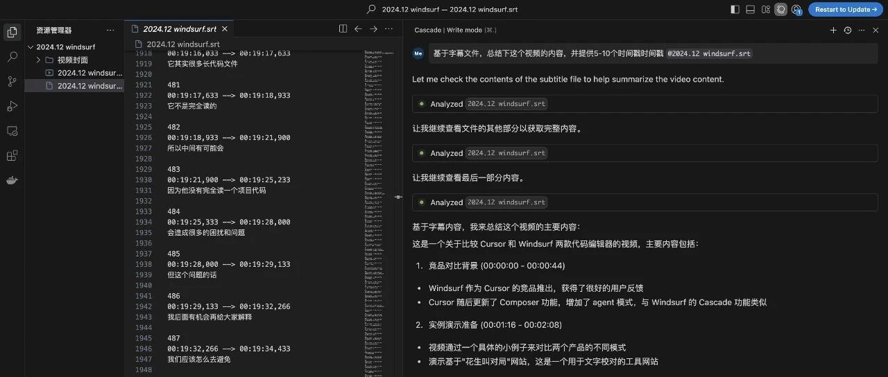The image size is (888, 377).
Task: Activate the 2024.12 windsurf.srt editor tab
Action: (180, 29)
